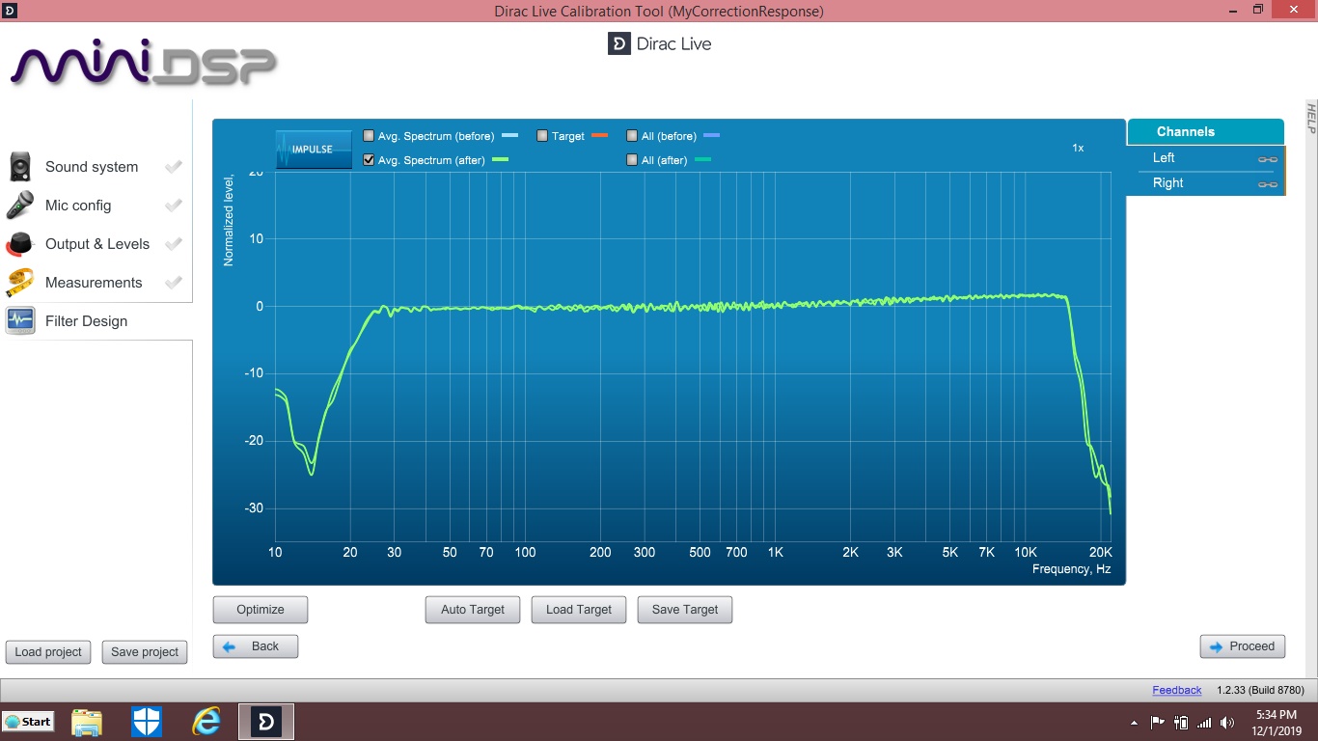The image size is (1318, 741).
Task: Click the Action Center flag tray icon
Action: click(1158, 722)
